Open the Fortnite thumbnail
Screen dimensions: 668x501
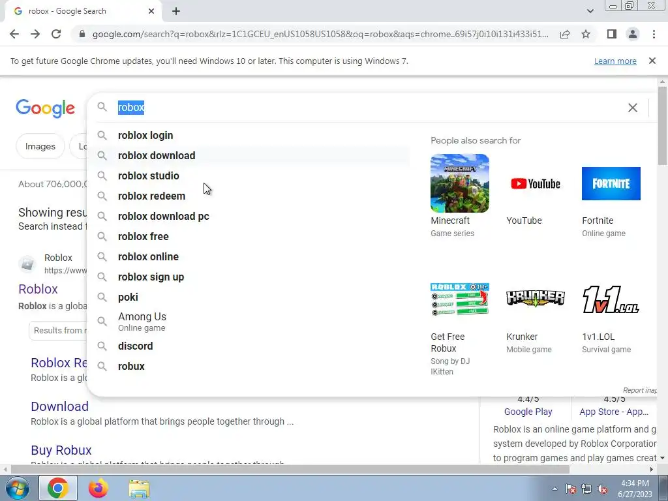pos(611,183)
